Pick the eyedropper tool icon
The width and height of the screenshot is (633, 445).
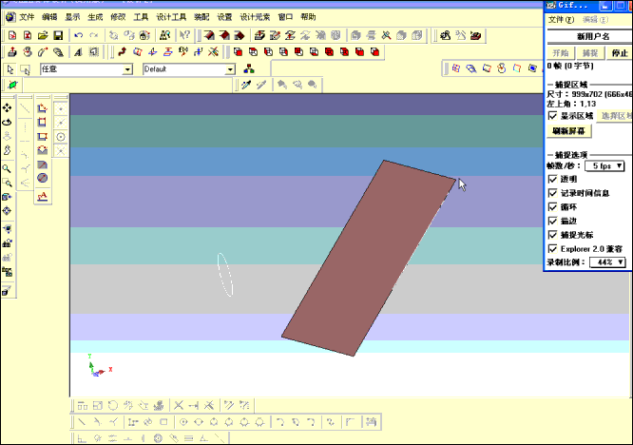coord(246,85)
